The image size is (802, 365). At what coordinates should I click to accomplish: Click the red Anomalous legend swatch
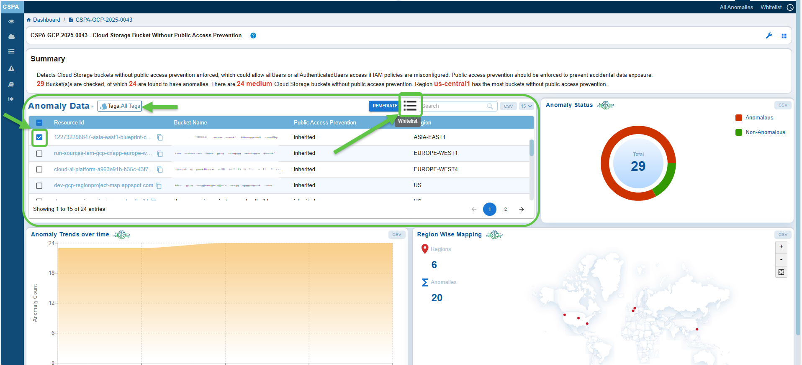tap(739, 118)
